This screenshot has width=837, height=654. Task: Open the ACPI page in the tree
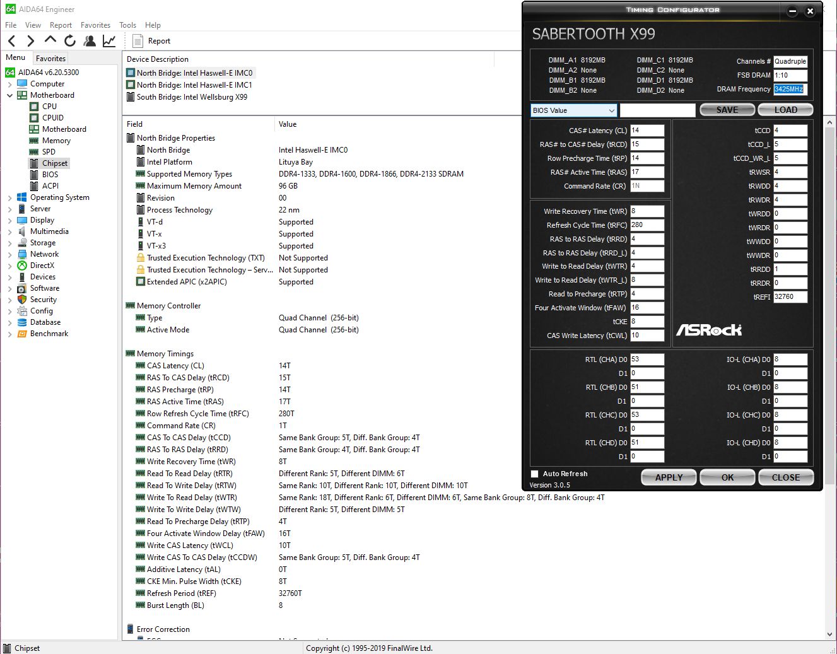point(50,186)
